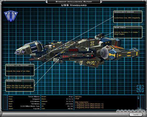Click the 'Ship Components:' label
This screenshot has width=147, height=117.
82,102
